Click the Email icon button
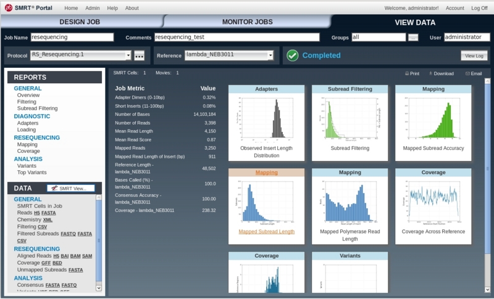This screenshot has height=299, width=494. pos(474,73)
